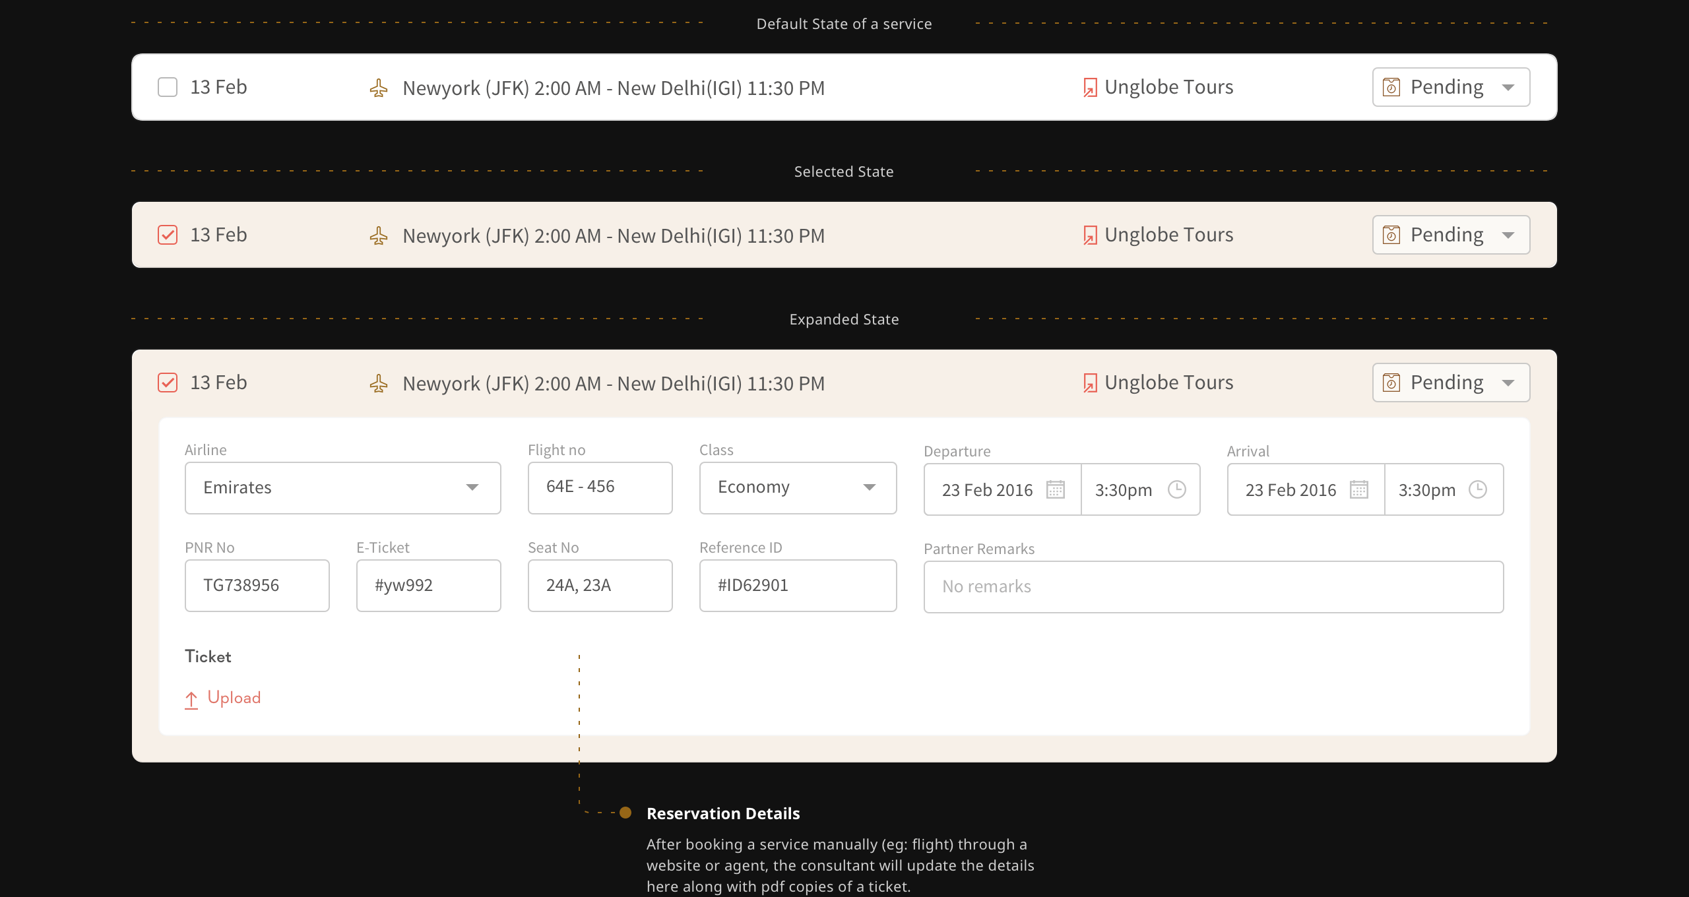This screenshot has height=897, width=1689.
Task: Open the Pending status dropdown in the selected row
Action: coord(1451,235)
